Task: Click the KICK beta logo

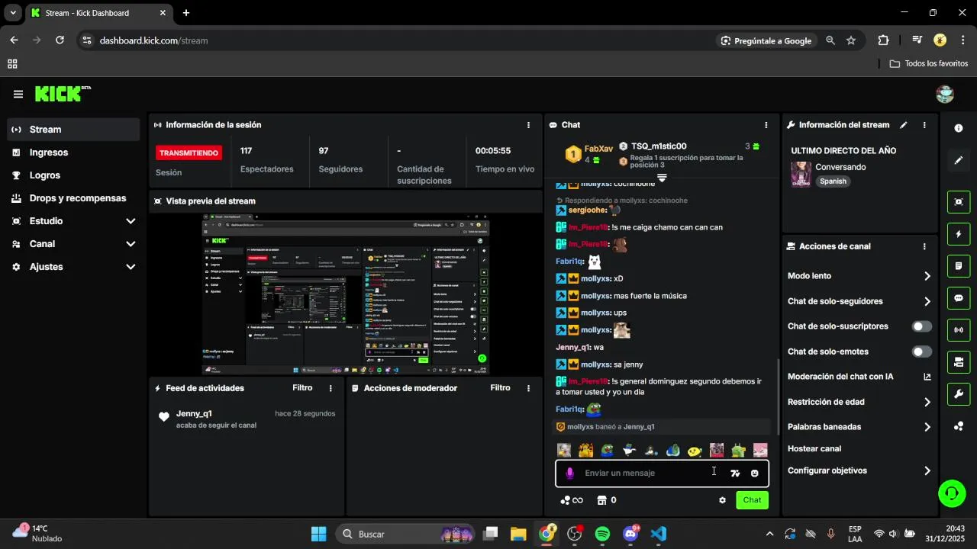Action: (63, 94)
